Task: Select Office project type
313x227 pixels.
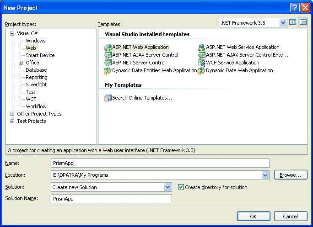Action: pos(32,63)
